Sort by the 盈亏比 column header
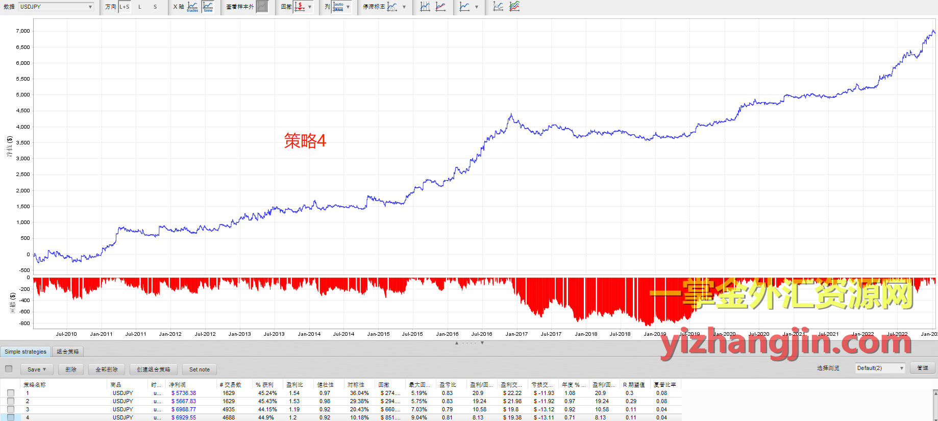 pyautogui.click(x=448, y=385)
